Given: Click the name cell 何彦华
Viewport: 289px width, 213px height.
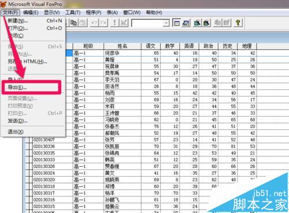Looking at the screenshot, I should click(x=123, y=53).
